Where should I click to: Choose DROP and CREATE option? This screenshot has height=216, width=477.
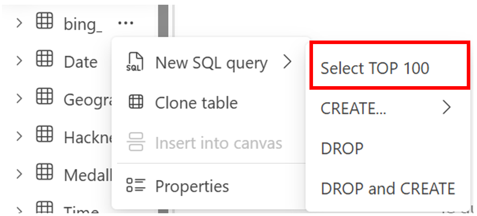click(388, 189)
